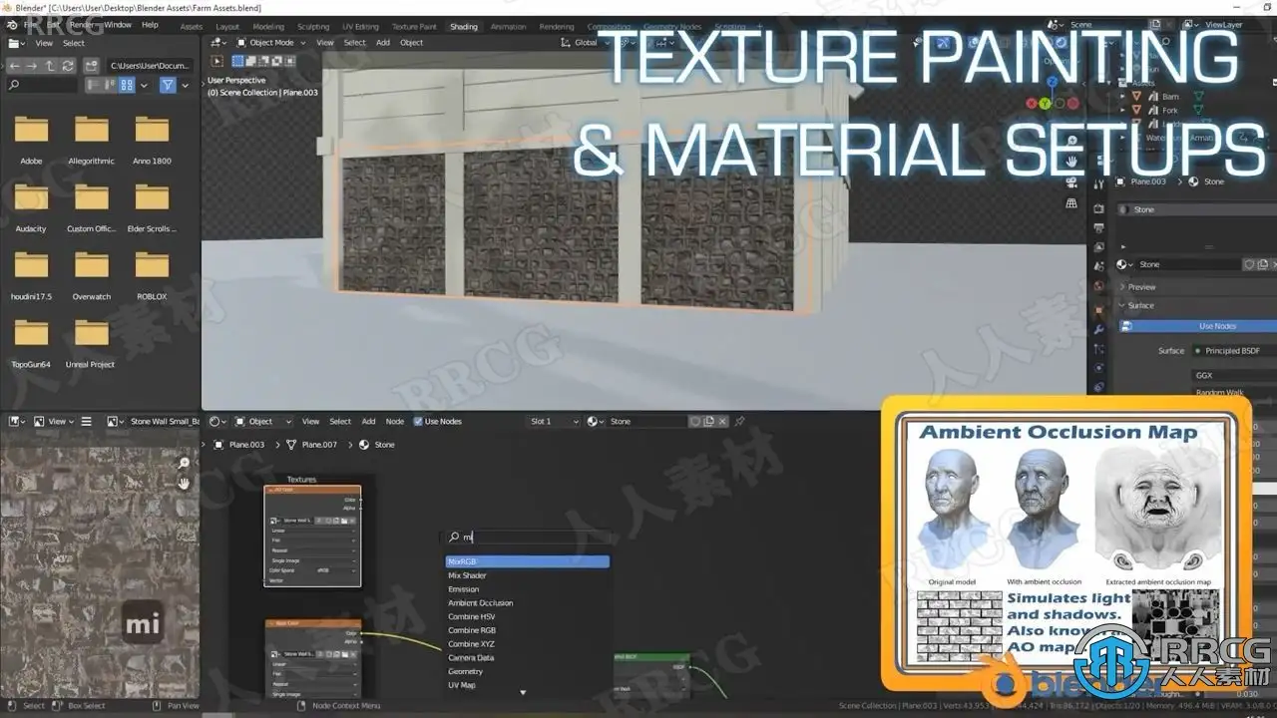Click node search field containing mi
Screen dimensions: 1277x718
pyautogui.click(x=527, y=538)
